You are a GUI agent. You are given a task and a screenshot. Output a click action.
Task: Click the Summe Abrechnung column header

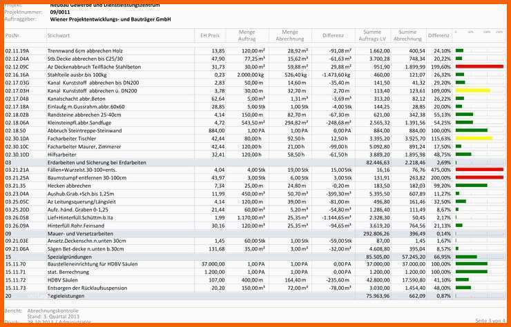point(407,35)
